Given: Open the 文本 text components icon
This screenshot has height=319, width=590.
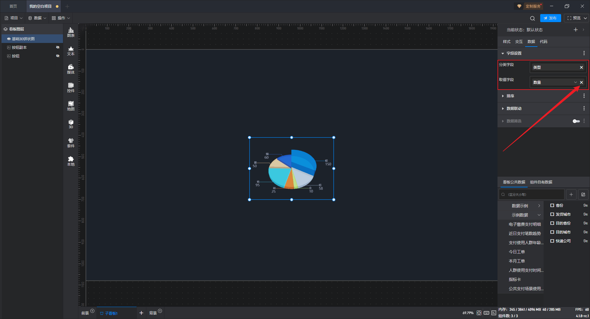Looking at the screenshot, I should (x=71, y=51).
